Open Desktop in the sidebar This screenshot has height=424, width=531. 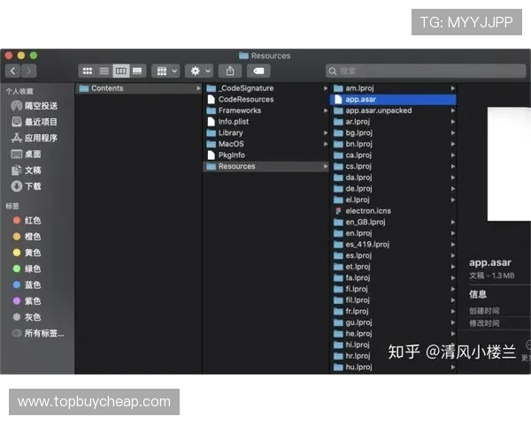tap(26, 155)
